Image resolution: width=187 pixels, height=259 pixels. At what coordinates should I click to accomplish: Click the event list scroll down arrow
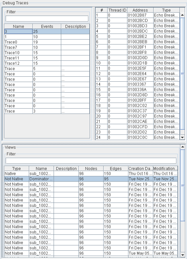(x=182, y=137)
